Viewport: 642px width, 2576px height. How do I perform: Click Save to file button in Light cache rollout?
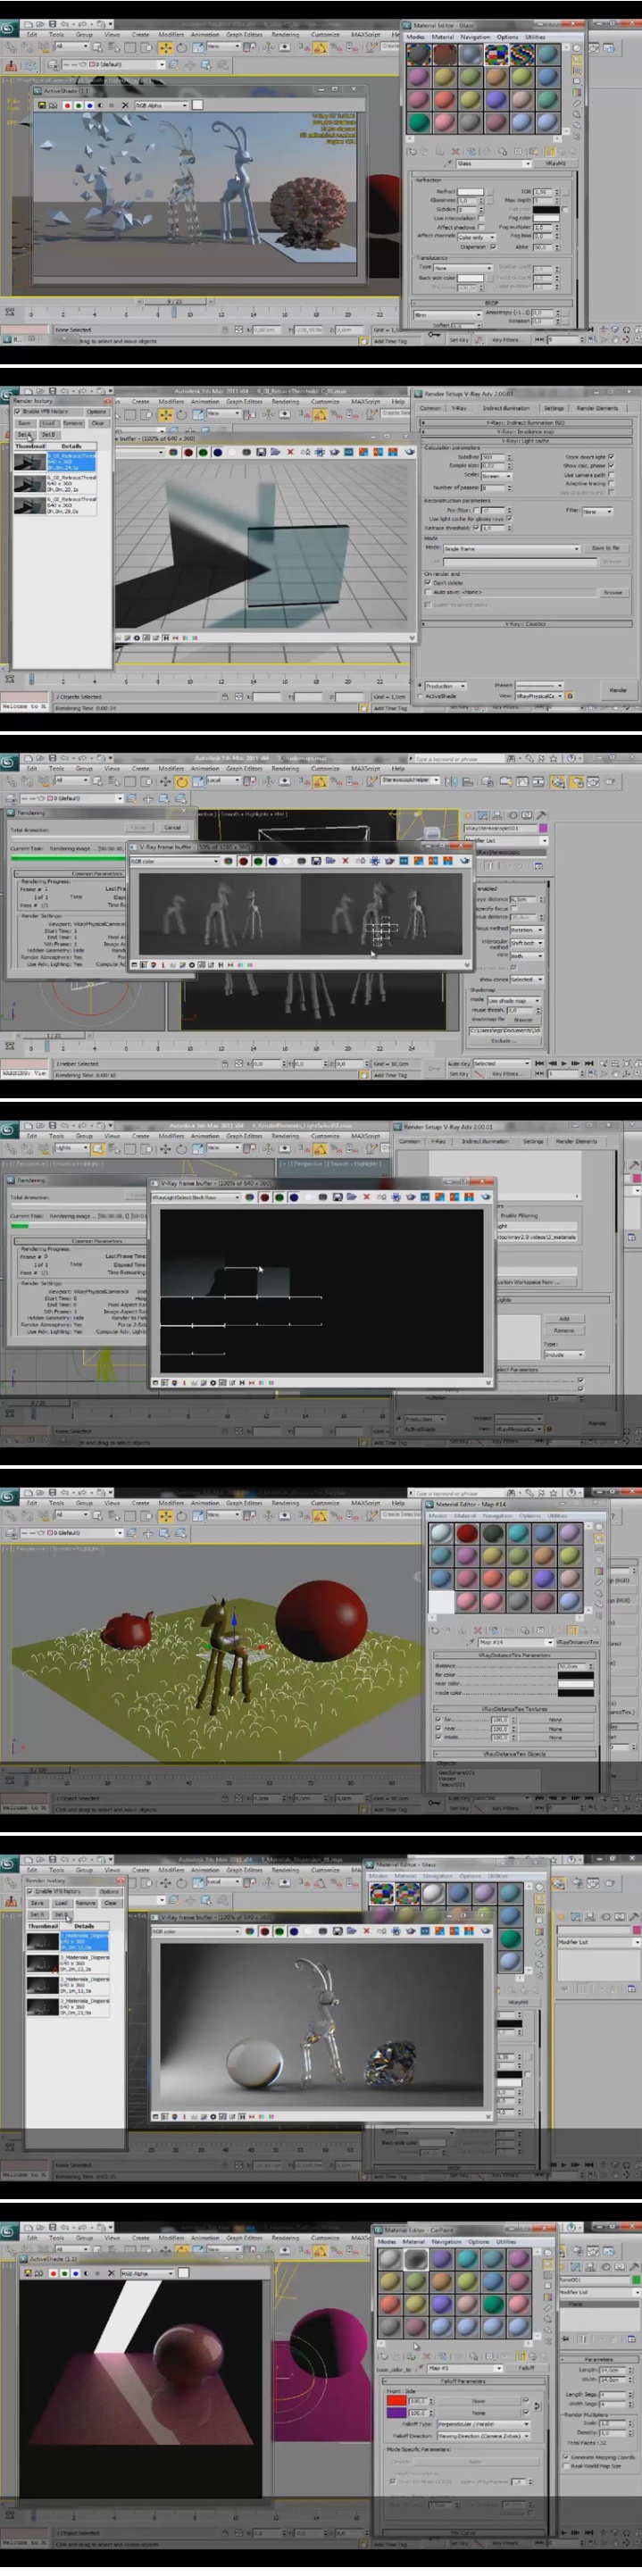point(606,548)
